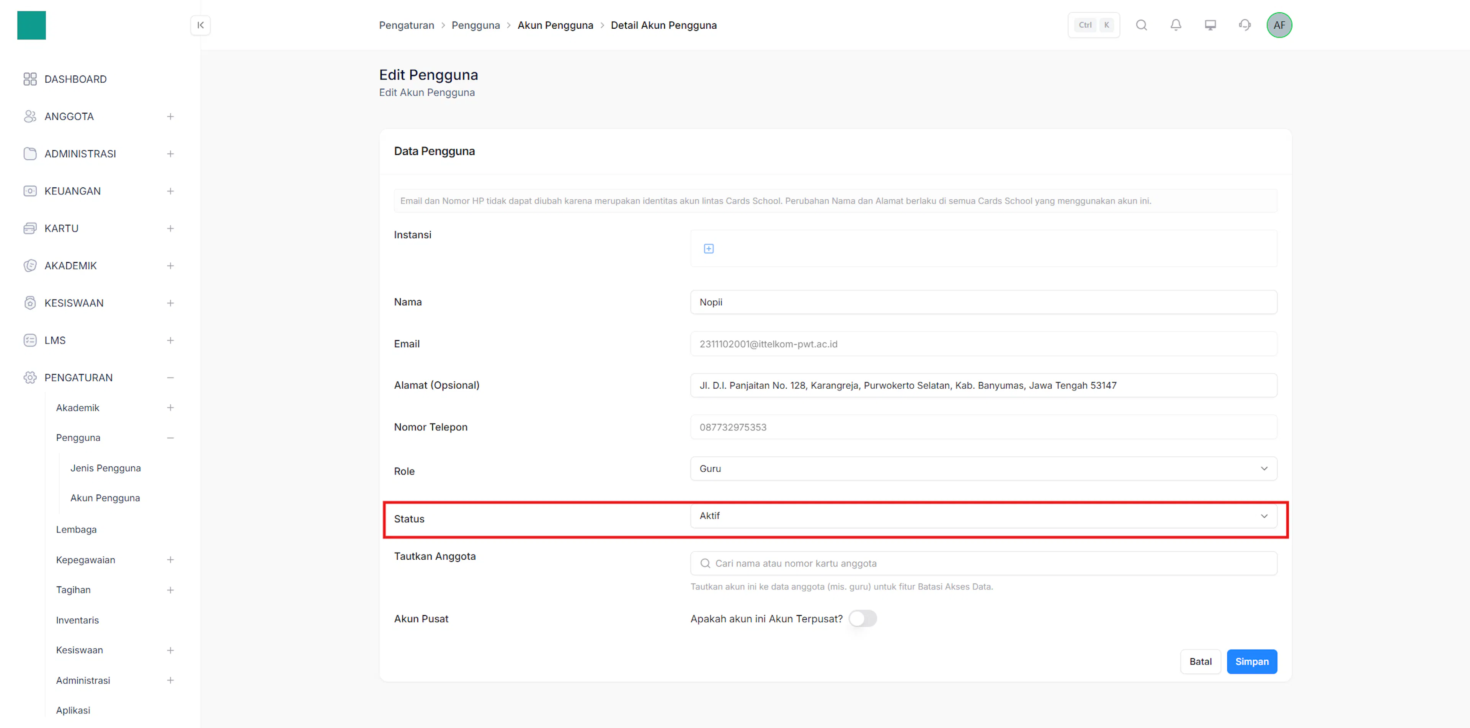Expand the AKADEMIK menu with its plus
The height and width of the screenshot is (728, 1470).
(170, 265)
